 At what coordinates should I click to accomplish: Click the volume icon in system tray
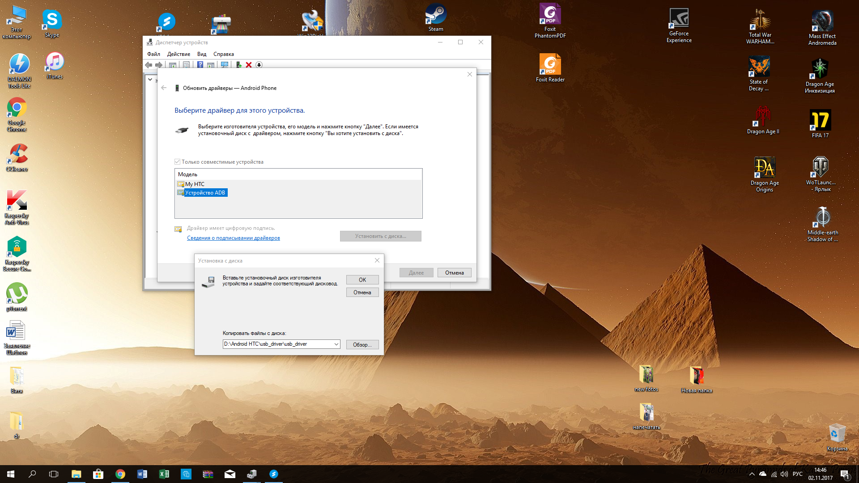[x=784, y=474]
